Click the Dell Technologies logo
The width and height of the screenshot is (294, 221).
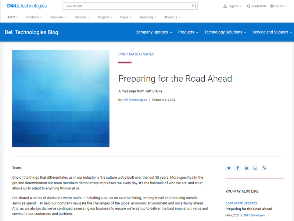click(x=27, y=6)
